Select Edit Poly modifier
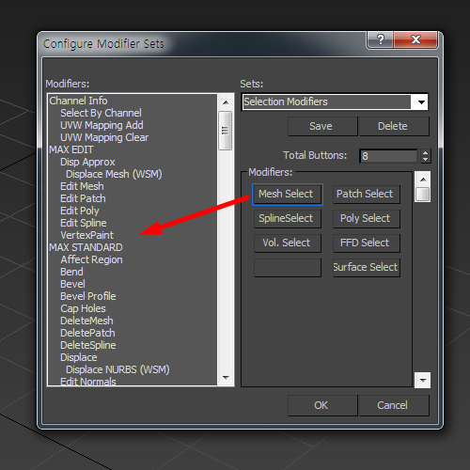This screenshot has width=470, height=470. (x=80, y=211)
